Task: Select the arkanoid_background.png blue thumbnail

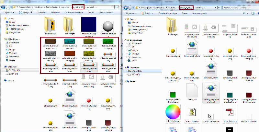Action: [x=89, y=24]
